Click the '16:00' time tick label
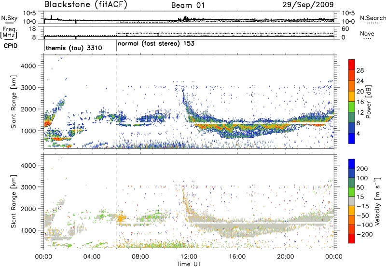Screen dimensions: 386x267 click(x=237, y=257)
